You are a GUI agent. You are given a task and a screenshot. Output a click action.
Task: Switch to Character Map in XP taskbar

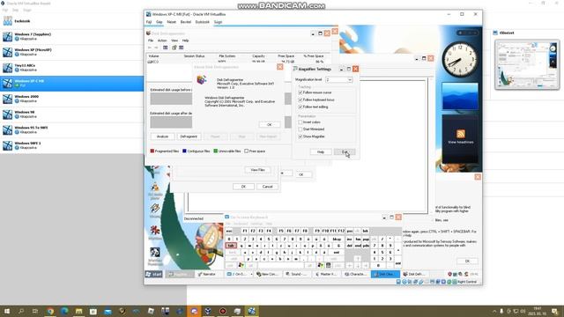[x=355, y=274]
